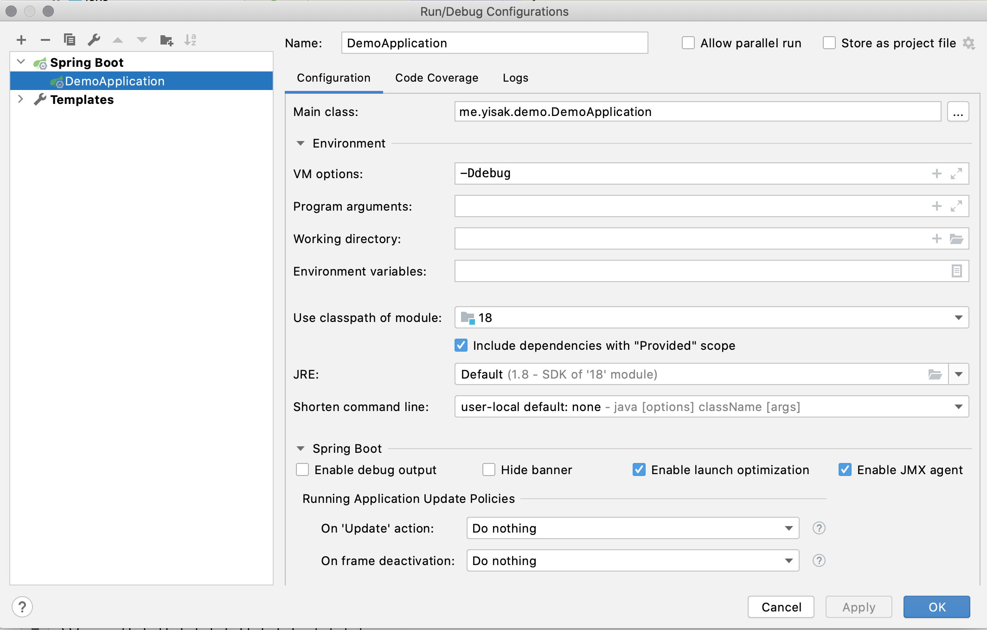Open the Logs tab

pyautogui.click(x=515, y=78)
